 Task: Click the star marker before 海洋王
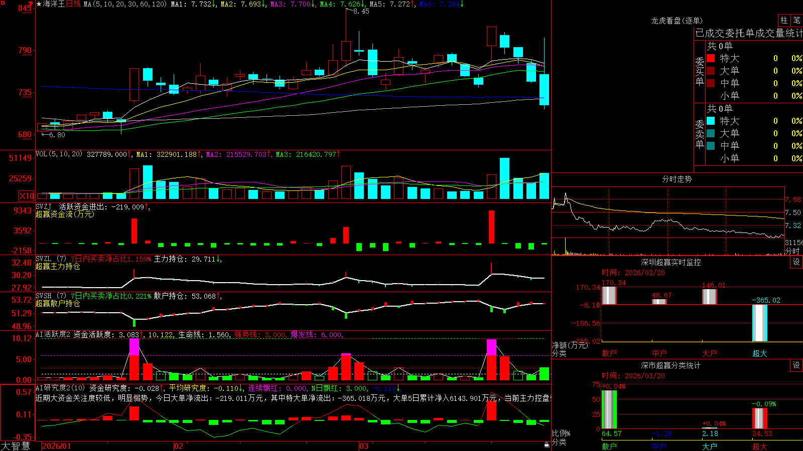pos(39,4)
